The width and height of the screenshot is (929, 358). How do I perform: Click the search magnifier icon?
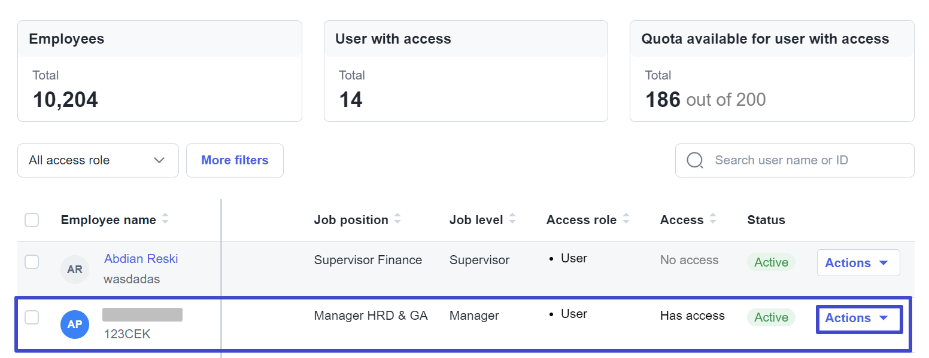pyautogui.click(x=695, y=161)
